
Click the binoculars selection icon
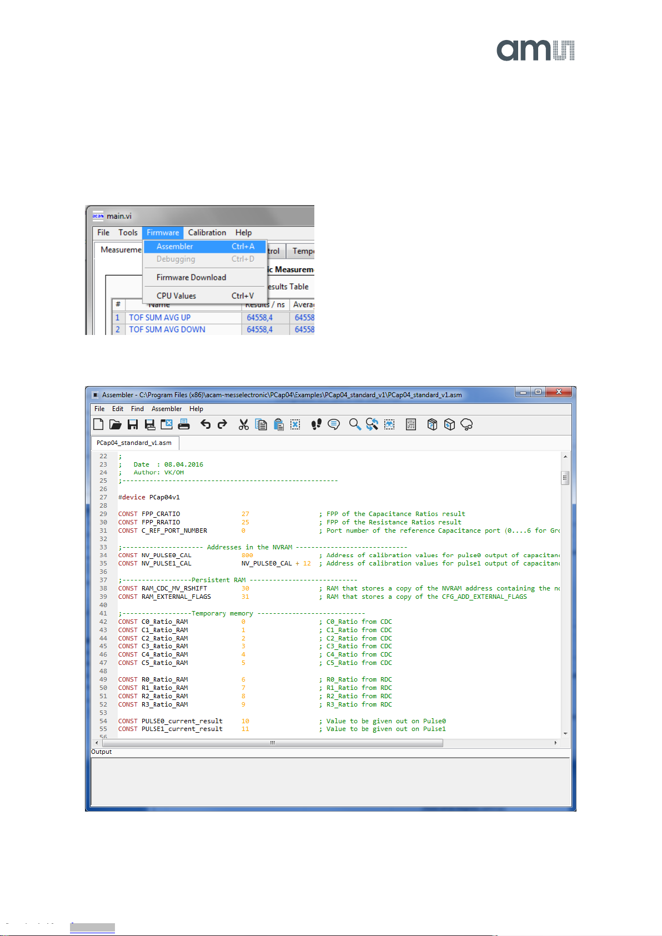[x=389, y=425]
